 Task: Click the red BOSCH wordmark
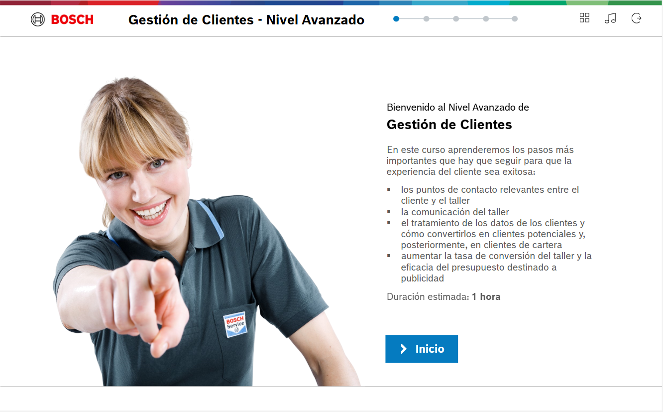point(72,20)
